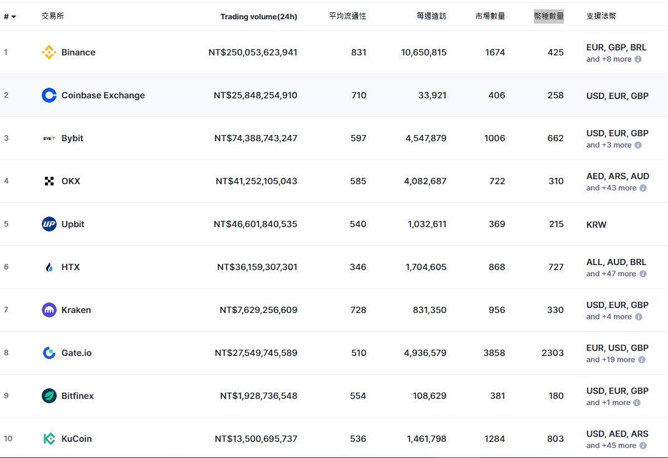Click the 支援法幣 column header
The width and height of the screenshot is (668, 458).
point(601,16)
